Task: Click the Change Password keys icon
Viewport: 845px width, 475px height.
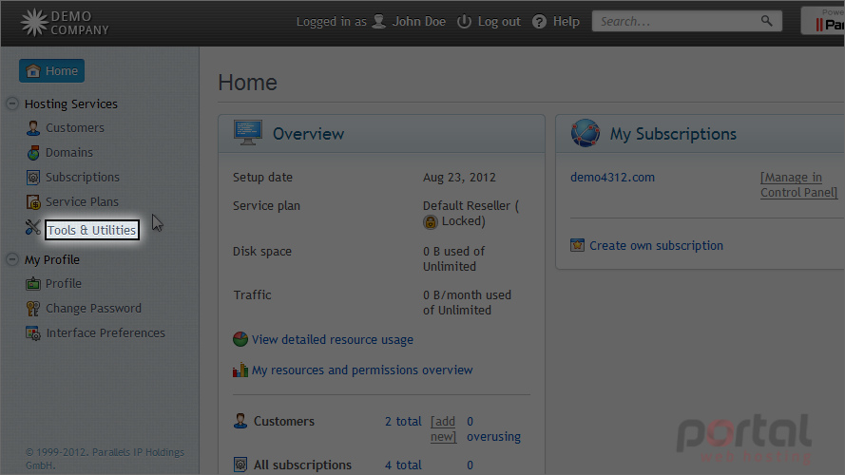Action: click(33, 309)
